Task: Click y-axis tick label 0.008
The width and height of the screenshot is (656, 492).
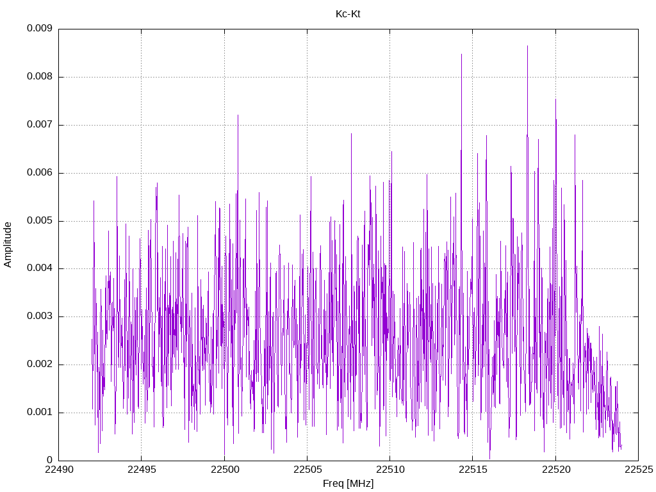Action: point(40,77)
